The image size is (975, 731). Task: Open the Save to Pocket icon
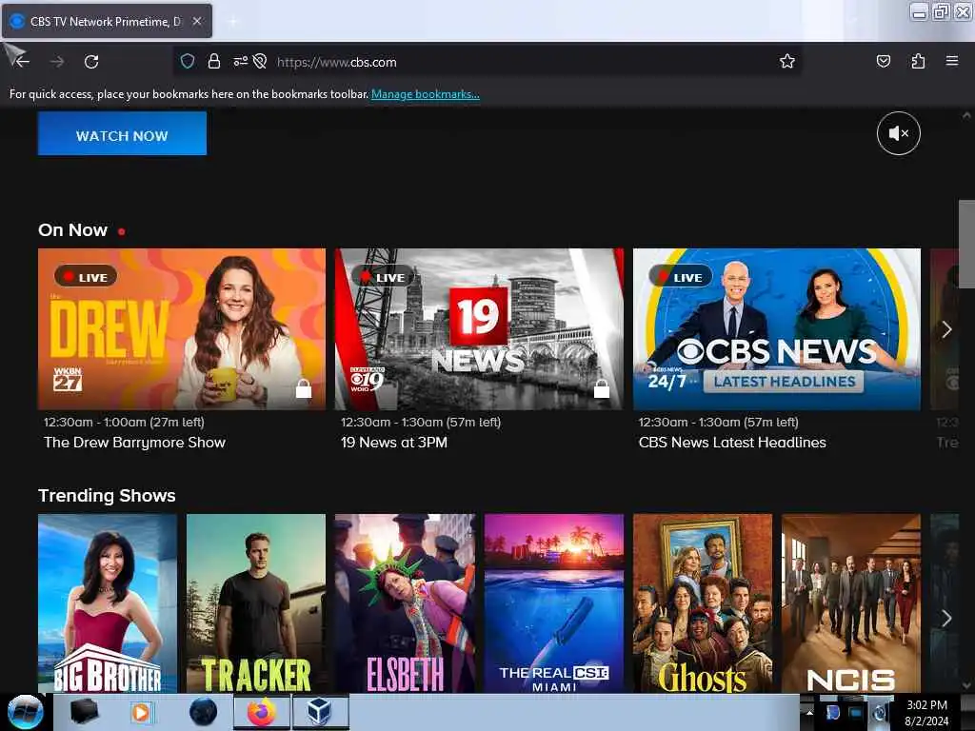point(883,61)
